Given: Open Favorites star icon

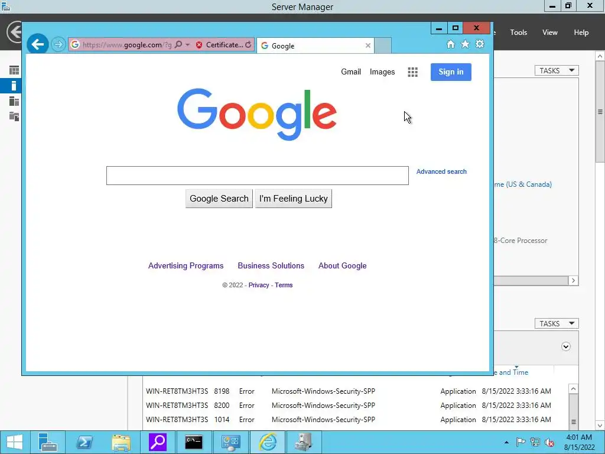Looking at the screenshot, I should pyautogui.click(x=466, y=44).
